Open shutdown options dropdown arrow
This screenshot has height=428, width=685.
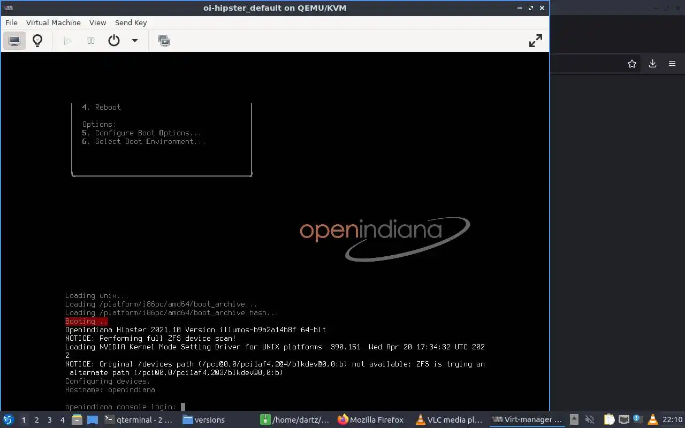135,41
